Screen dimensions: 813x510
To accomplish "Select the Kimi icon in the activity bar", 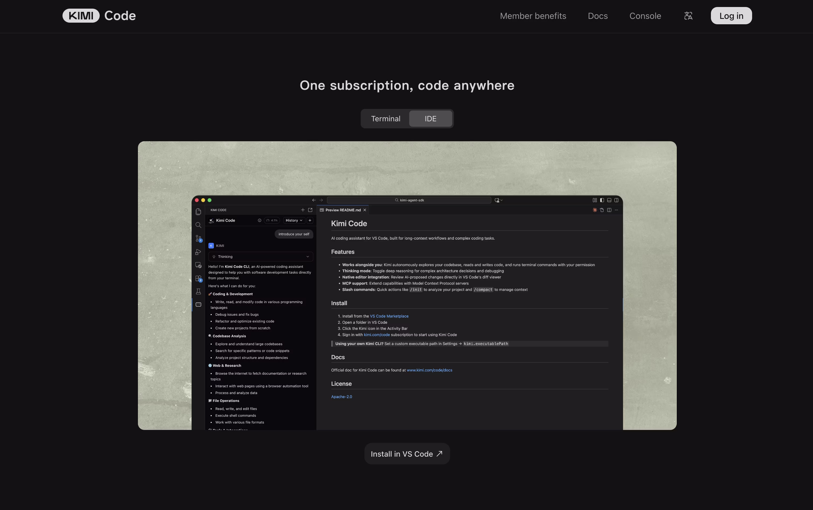I will (x=198, y=305).
